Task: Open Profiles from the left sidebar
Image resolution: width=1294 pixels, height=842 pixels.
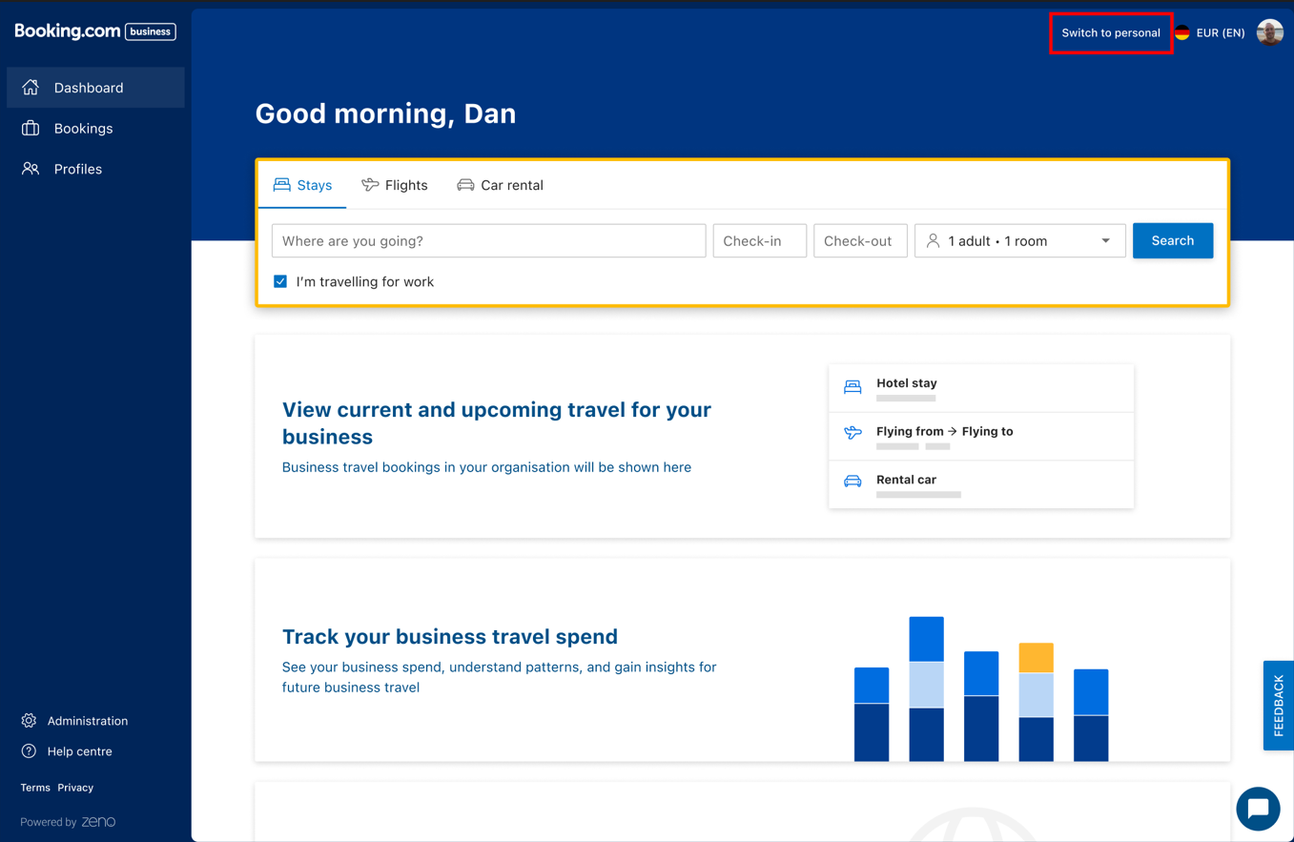Action: pyautogui.click(x=79, y=168)
